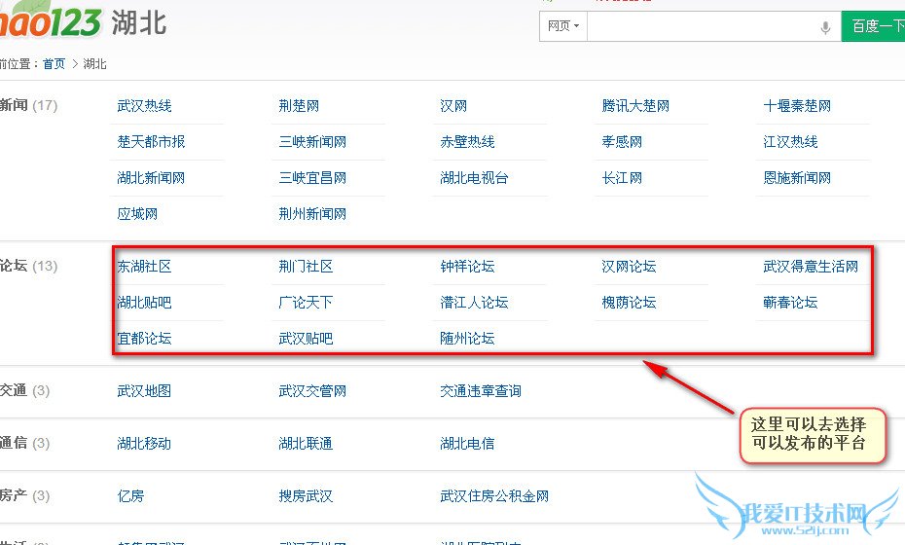Open the 武汉贴吧 link

point(306,339)
